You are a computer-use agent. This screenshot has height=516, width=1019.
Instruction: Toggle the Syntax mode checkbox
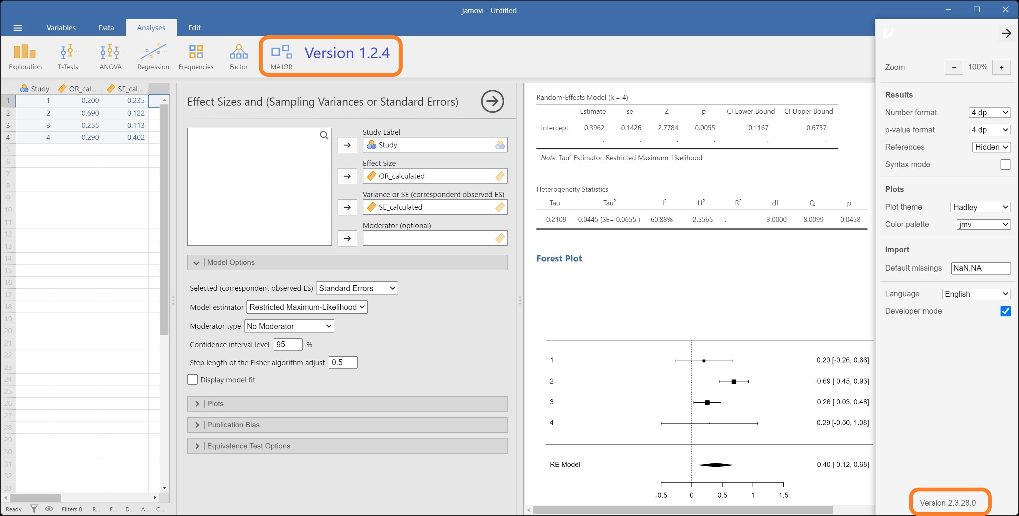tap(1005, 164)
